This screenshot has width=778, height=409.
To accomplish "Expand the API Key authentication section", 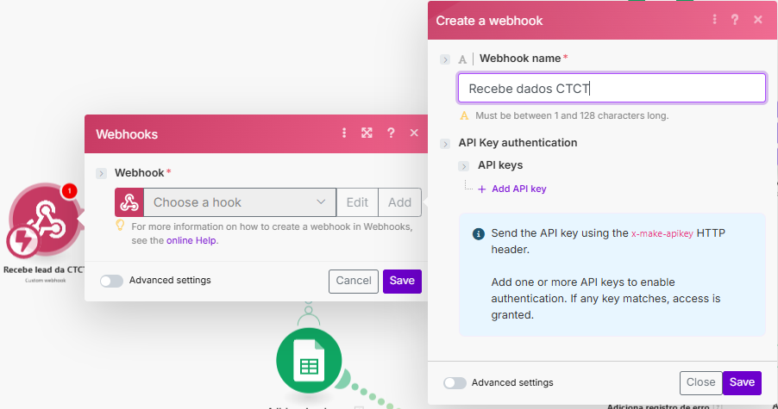I will [x=445, y=144].
